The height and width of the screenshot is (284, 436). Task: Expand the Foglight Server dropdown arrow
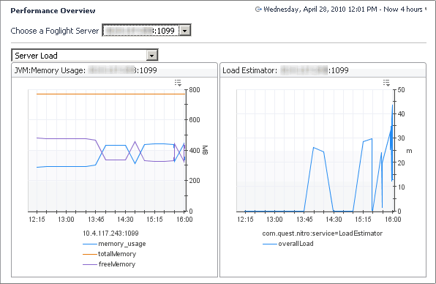[184, 31]
